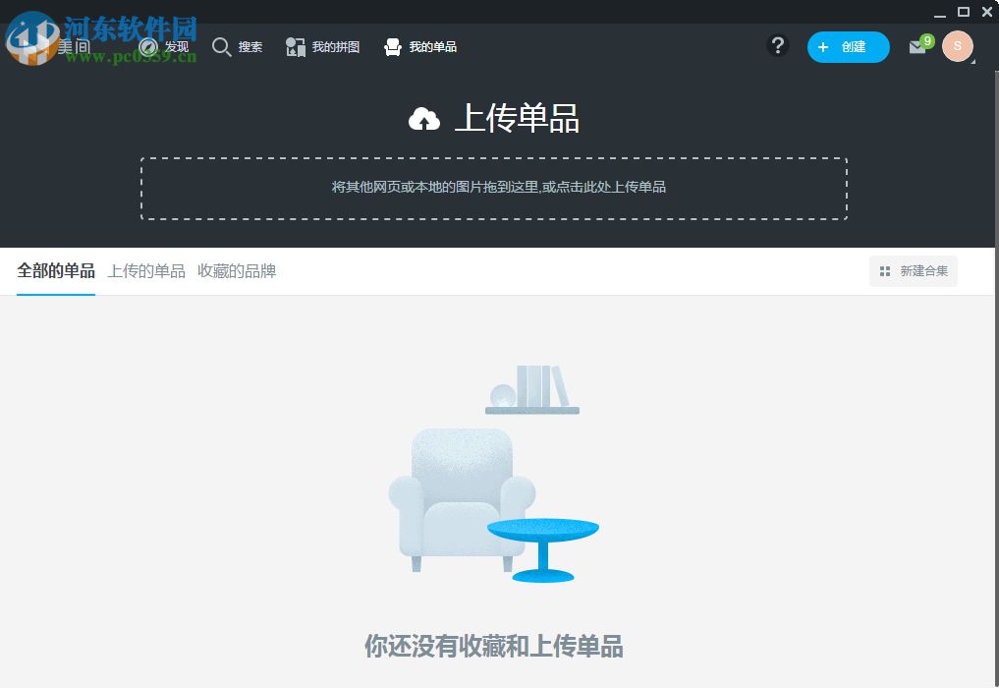Click the help question mark icon
Screen dimensions: 999x688
pos(778,46)
